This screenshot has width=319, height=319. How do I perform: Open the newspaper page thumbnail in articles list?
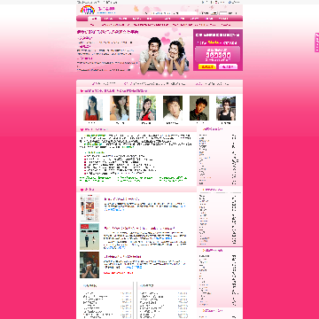[x=89, y=207]
